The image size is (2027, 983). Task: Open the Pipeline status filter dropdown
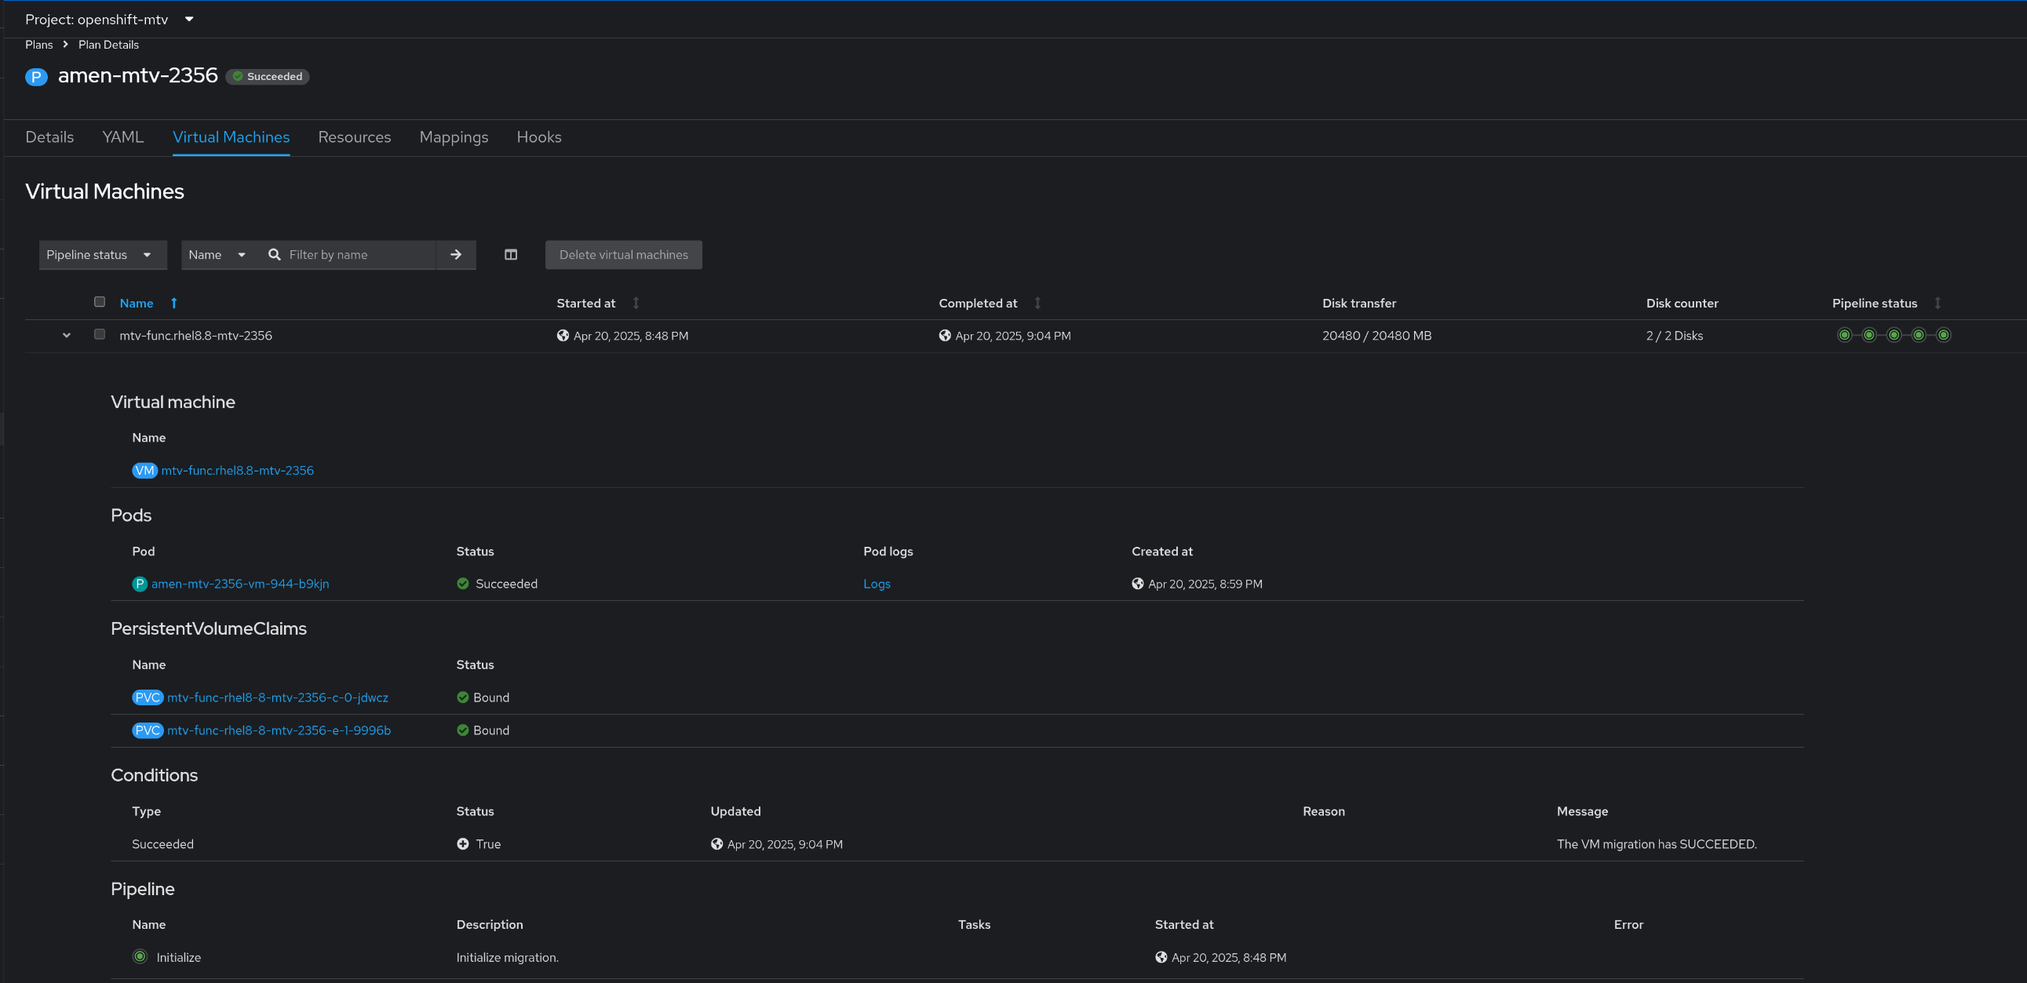pos(102,255)
